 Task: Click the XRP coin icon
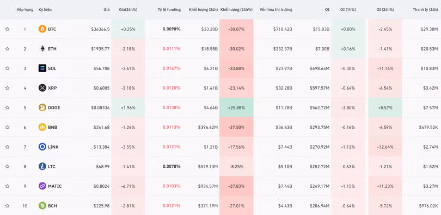[x=42, y=88]
